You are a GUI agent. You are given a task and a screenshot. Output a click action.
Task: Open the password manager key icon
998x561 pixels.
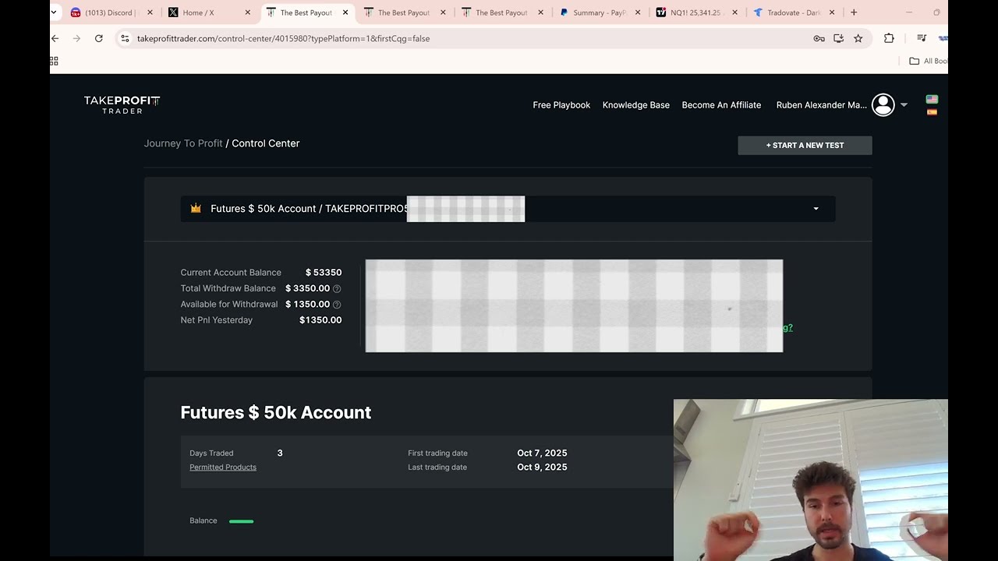click(819, 38)
